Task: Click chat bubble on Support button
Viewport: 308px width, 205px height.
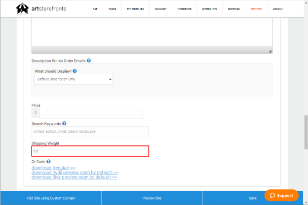Action: click(x=272, y=195)
